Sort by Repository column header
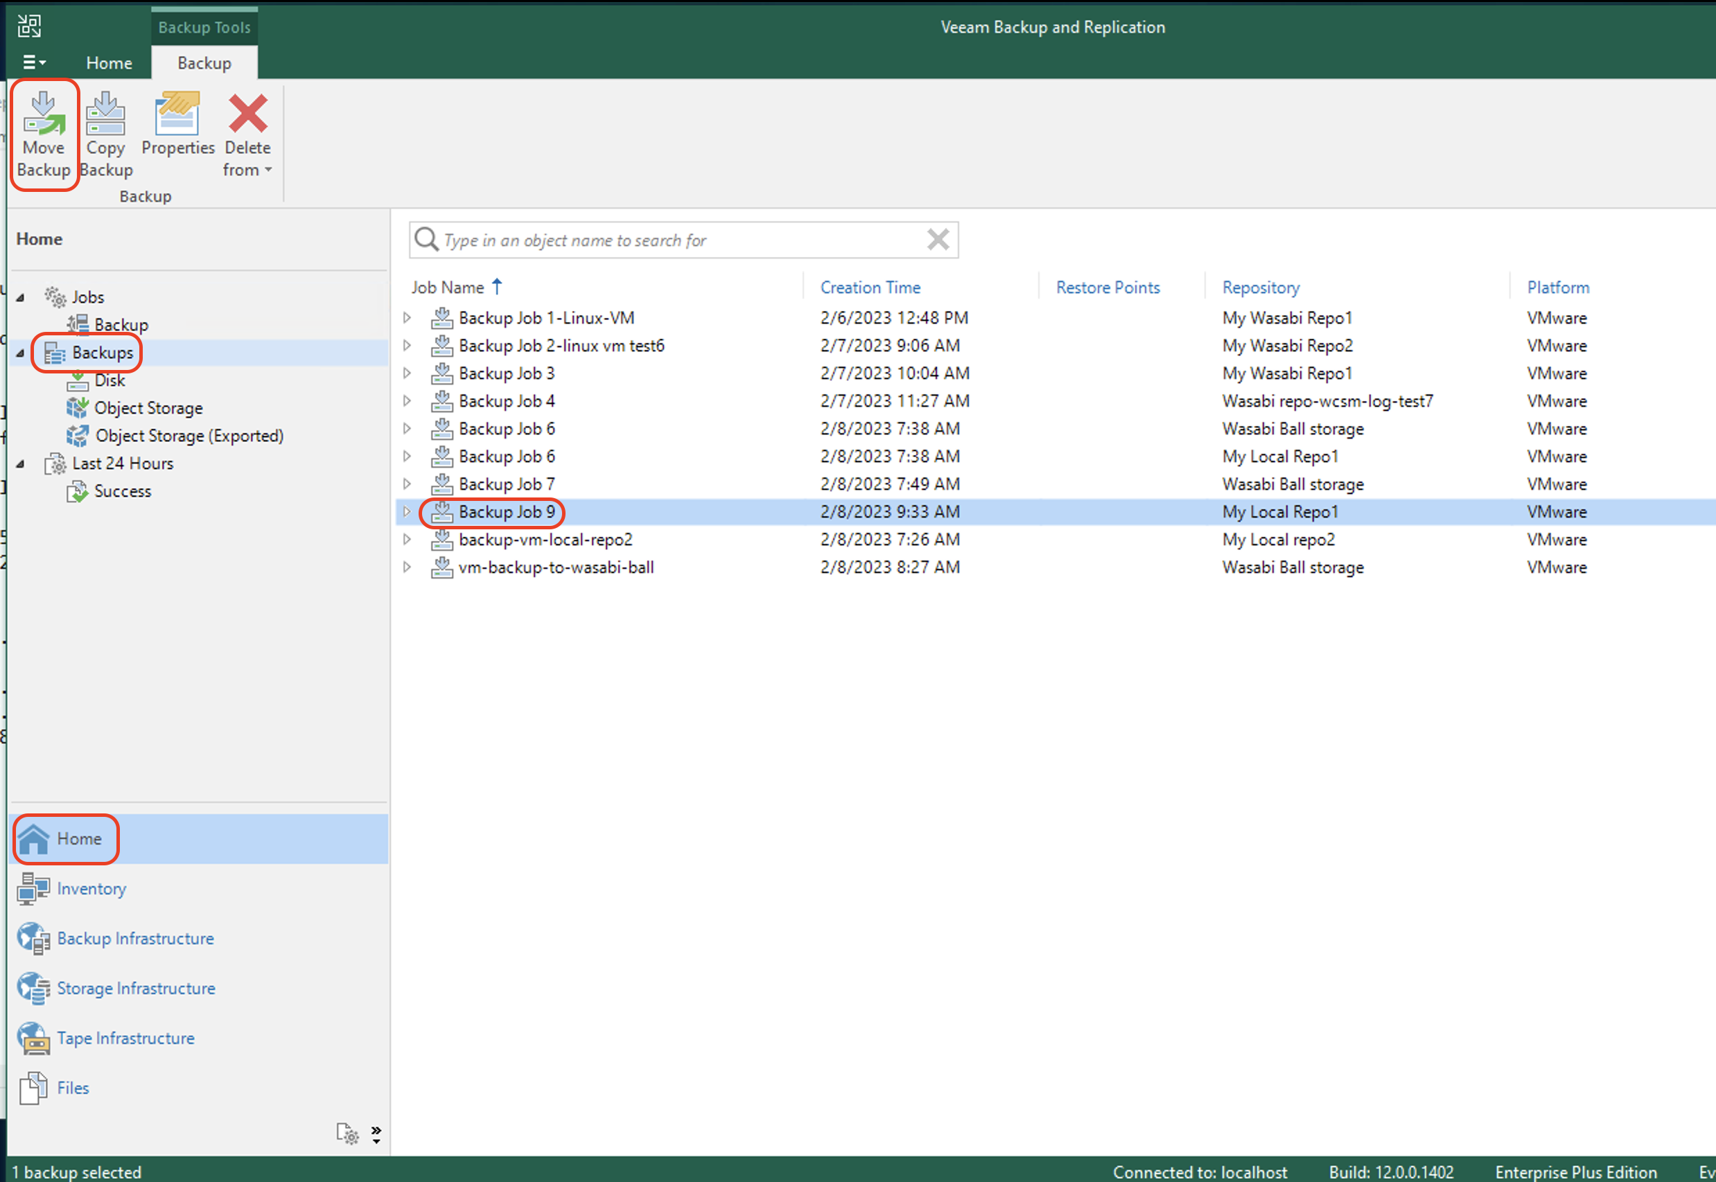The height and width of the screenshot is (1182, 1716). pyautogui.click(x=1261, y=288)
